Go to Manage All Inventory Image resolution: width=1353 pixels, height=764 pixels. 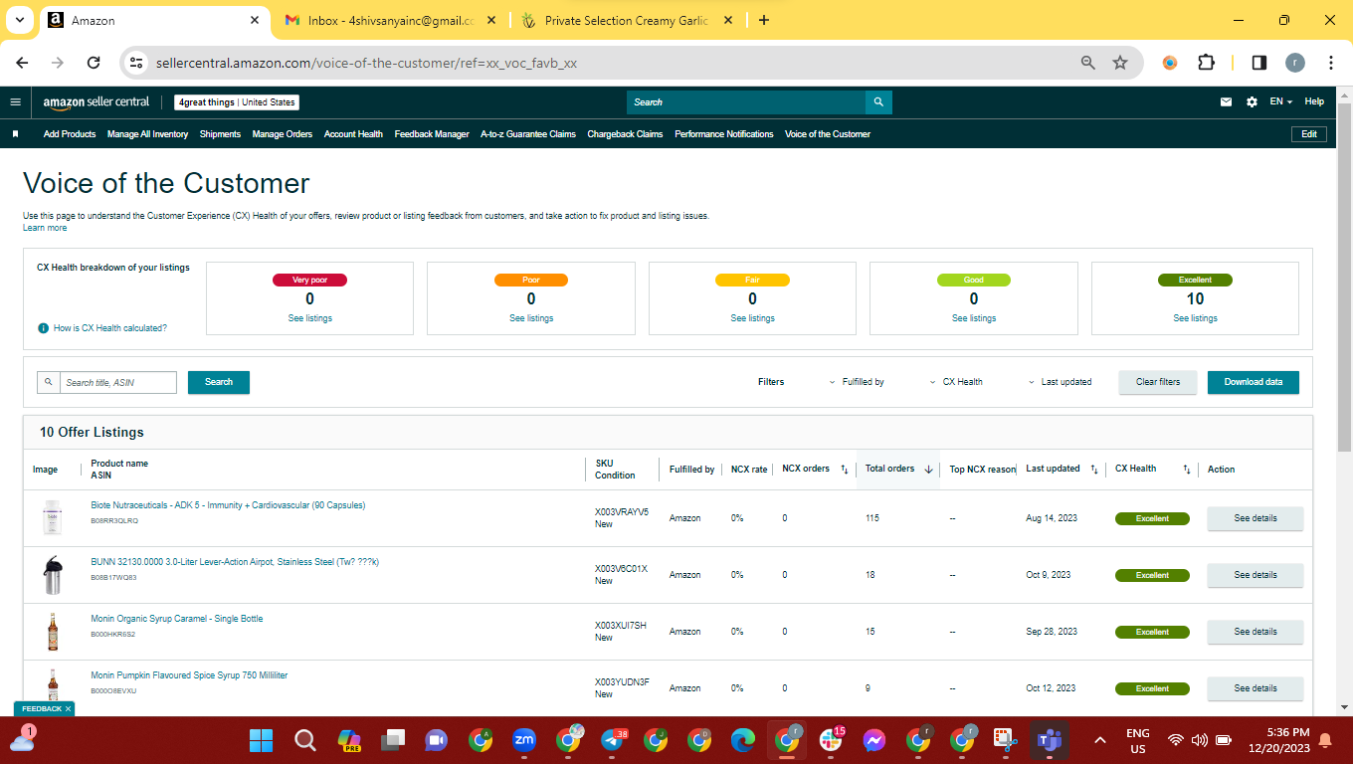(147, 133)
